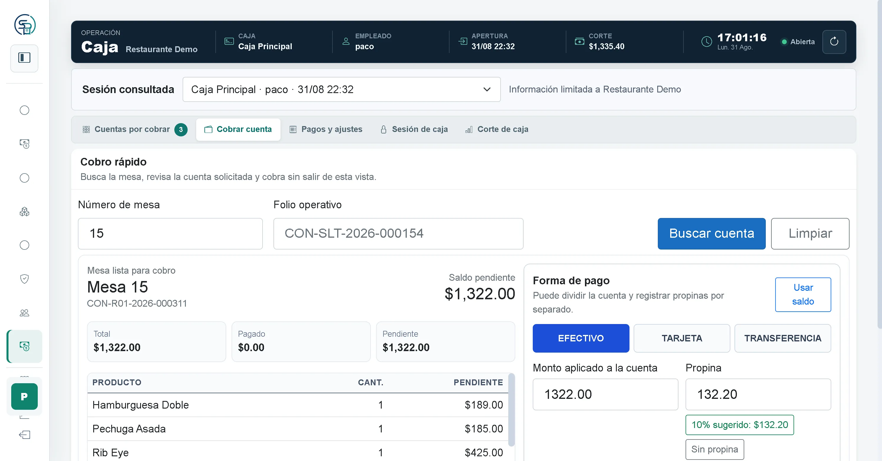The height and width of the screenshot is (461, 882).
Task: Click the Monto aplicado a la cuenta field
Action: tap(605, 394)
